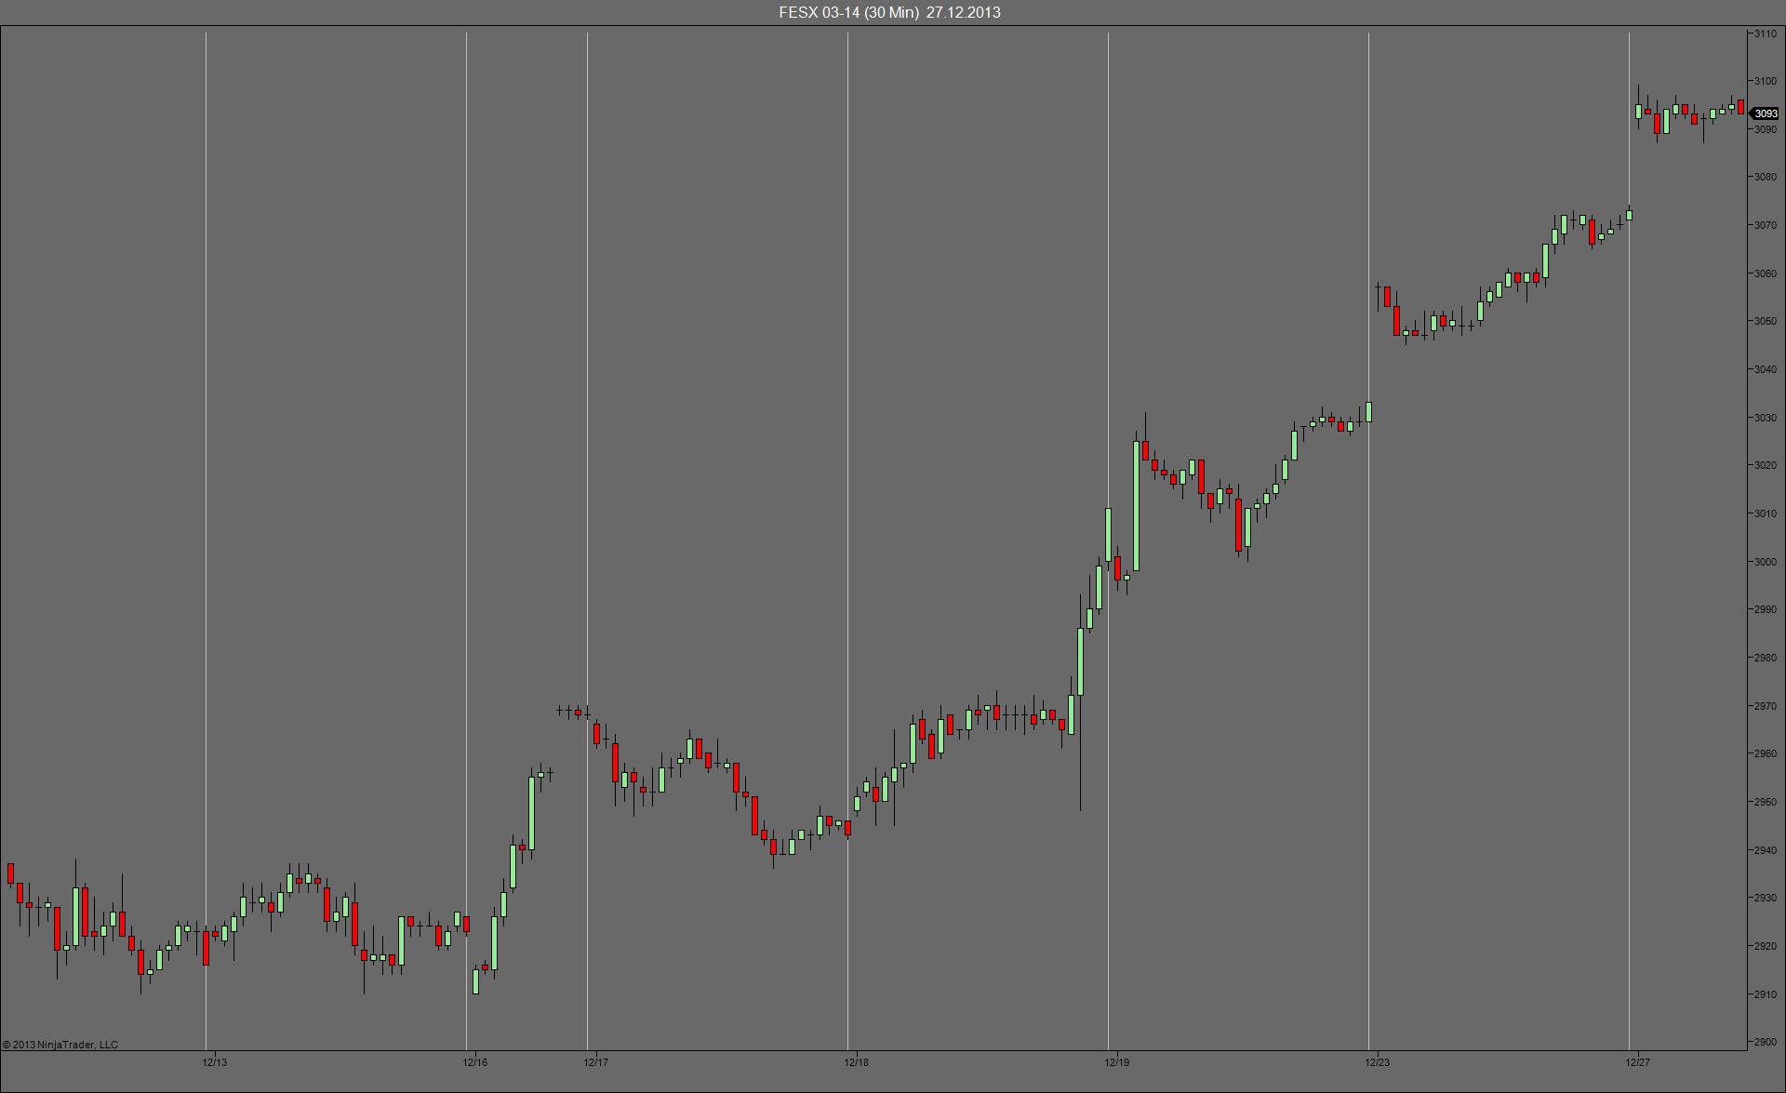Click the FESX 03-14 chart title

click(x=889, y=12)
